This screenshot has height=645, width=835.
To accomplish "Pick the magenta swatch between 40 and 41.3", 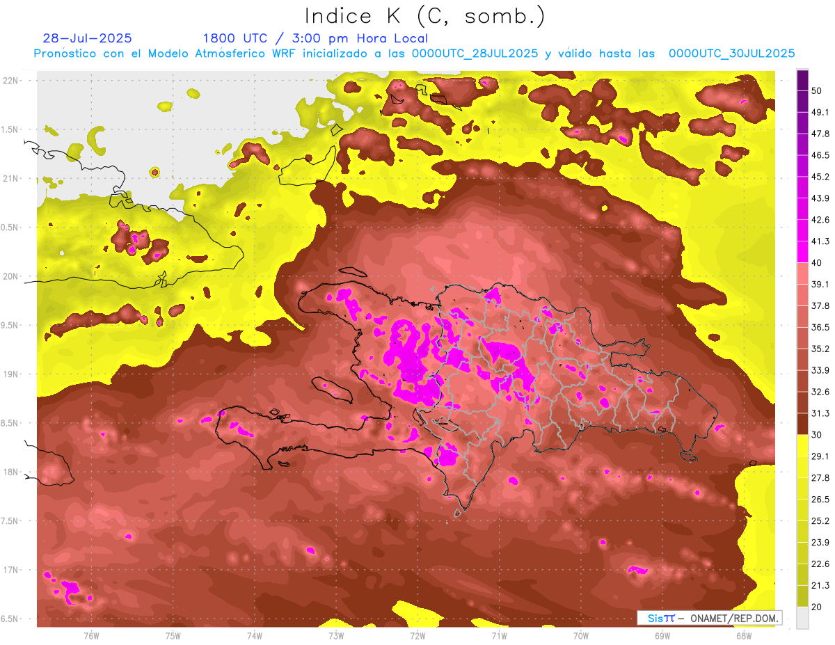I will 802,252.
